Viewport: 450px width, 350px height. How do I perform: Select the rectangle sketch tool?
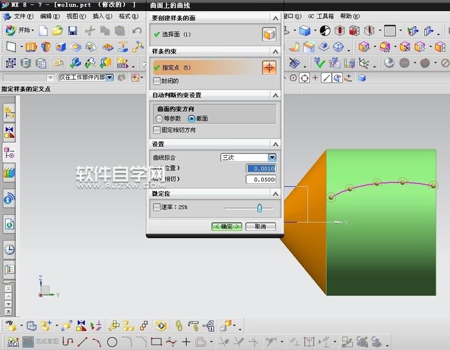(156, 342)
